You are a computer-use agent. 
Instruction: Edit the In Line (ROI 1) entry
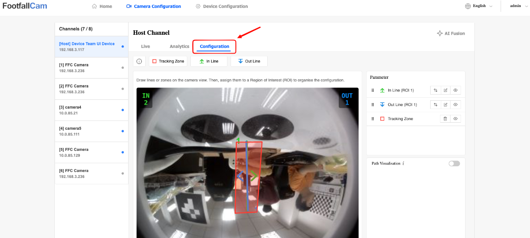(446, 90)
